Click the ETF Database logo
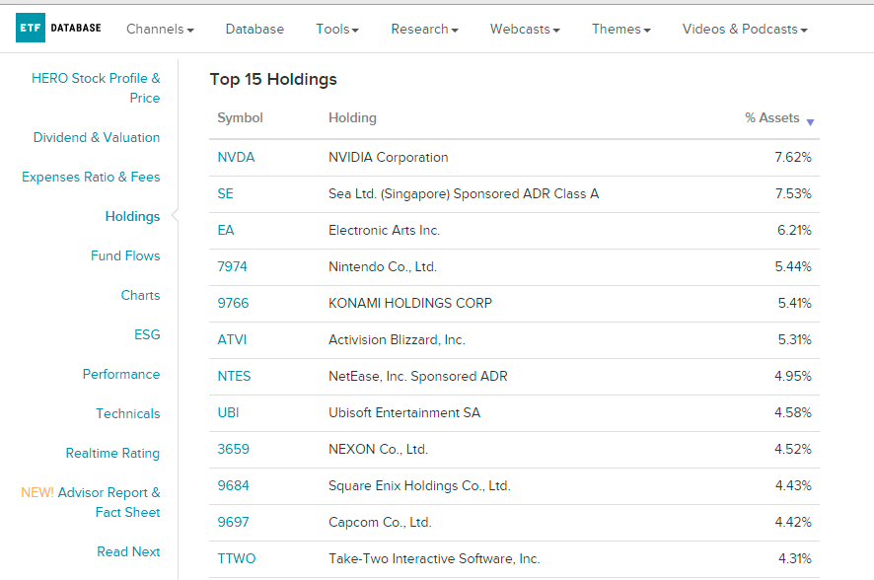 (58, 28)
